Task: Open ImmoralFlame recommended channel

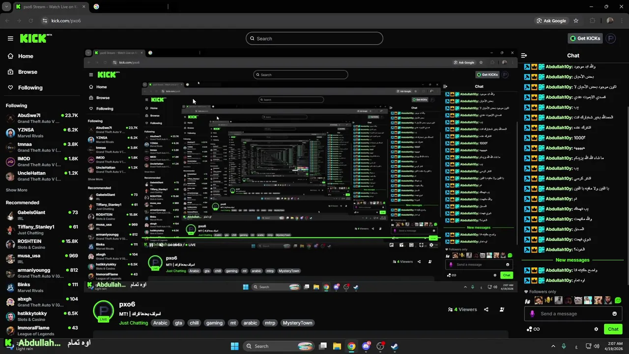Action: tap(41, 331)
